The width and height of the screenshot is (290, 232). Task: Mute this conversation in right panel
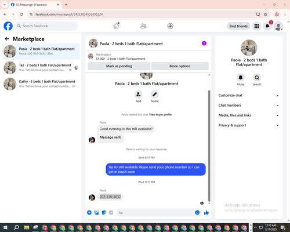coord(240,78)
